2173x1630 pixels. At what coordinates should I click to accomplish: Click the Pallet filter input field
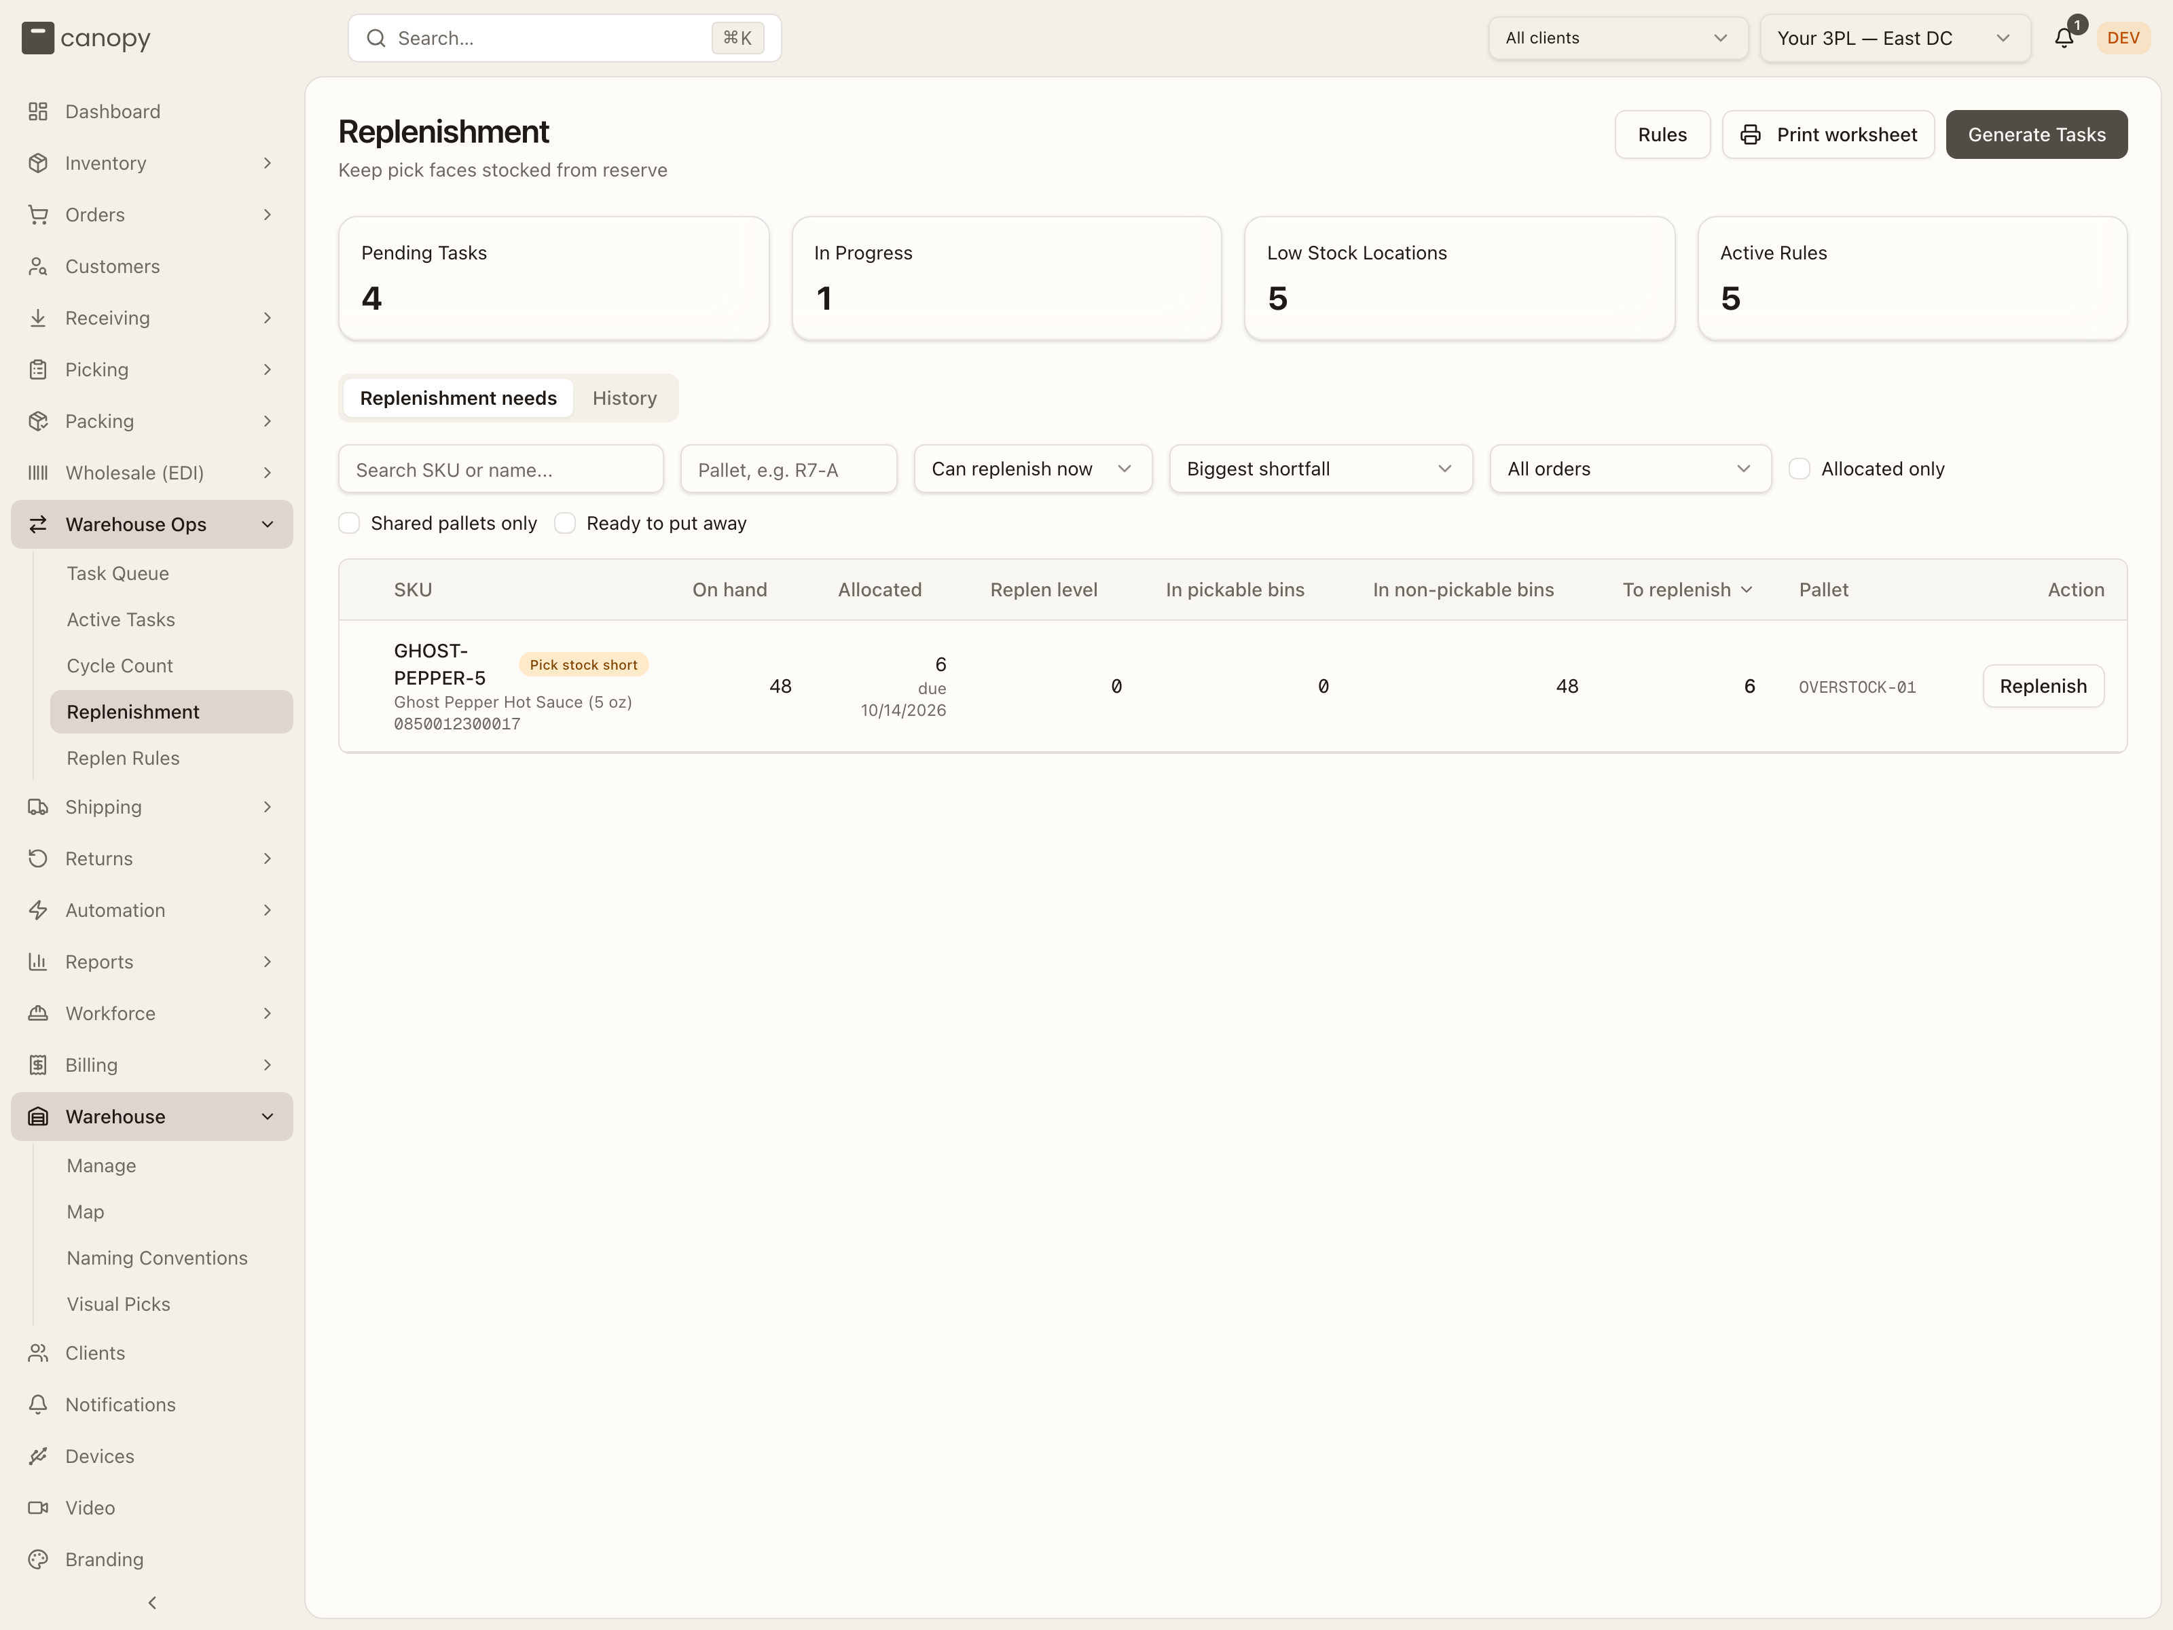coord(788,470)
